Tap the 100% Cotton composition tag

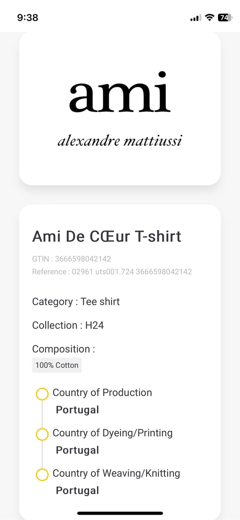point(57,365)
